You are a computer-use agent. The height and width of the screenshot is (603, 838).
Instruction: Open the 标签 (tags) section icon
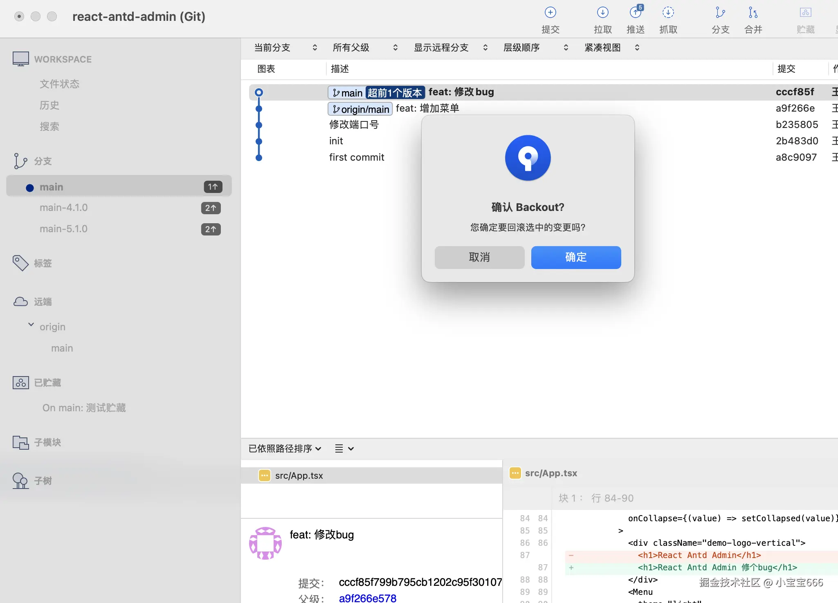20,263
